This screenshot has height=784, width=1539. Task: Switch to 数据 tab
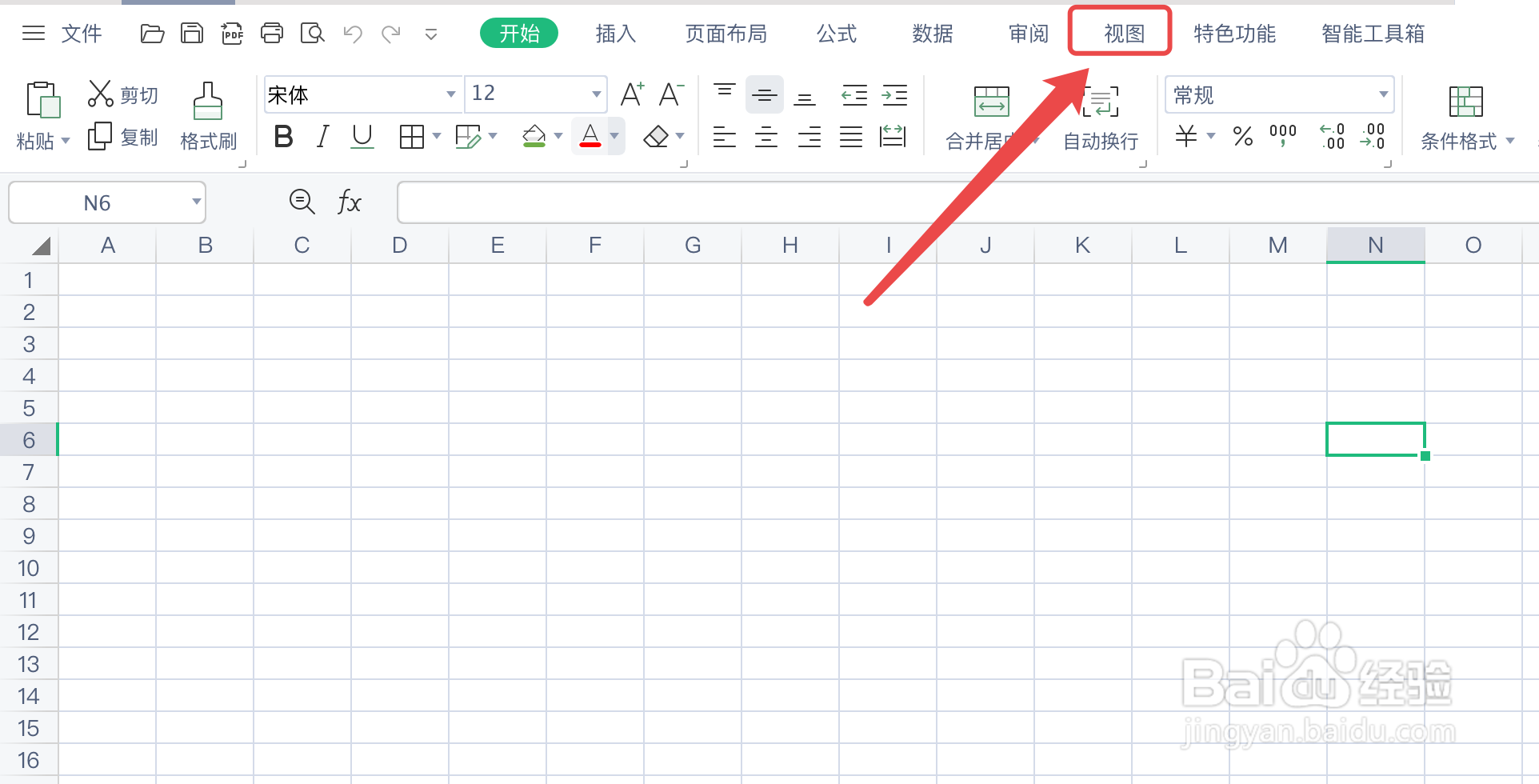[932, 34]
